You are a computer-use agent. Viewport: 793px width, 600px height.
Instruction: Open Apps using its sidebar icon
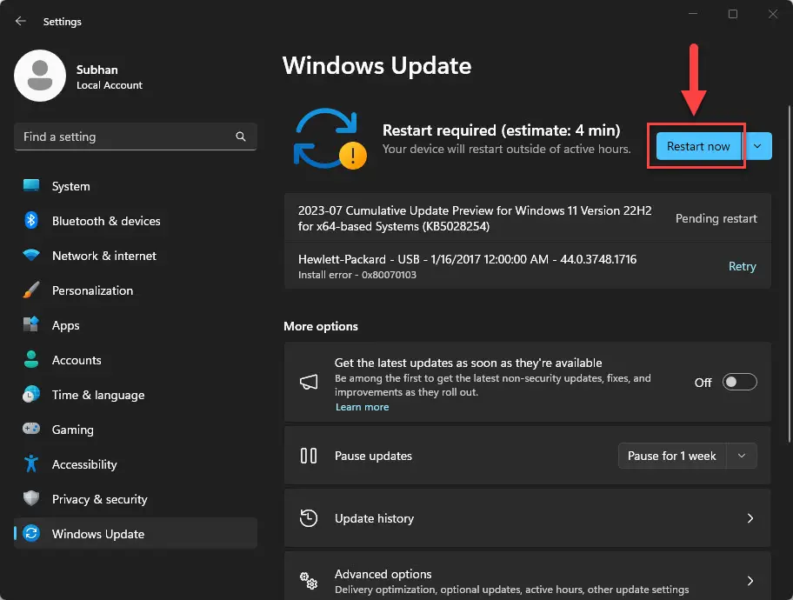(x=31, y=325)
